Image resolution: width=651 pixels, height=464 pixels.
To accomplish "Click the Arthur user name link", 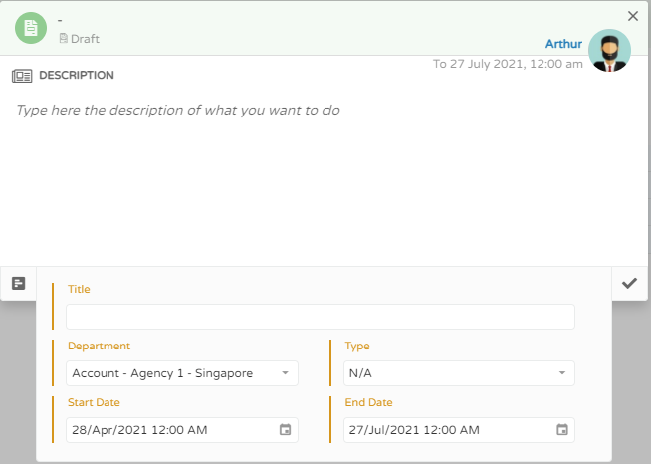I will pos(563,44).
